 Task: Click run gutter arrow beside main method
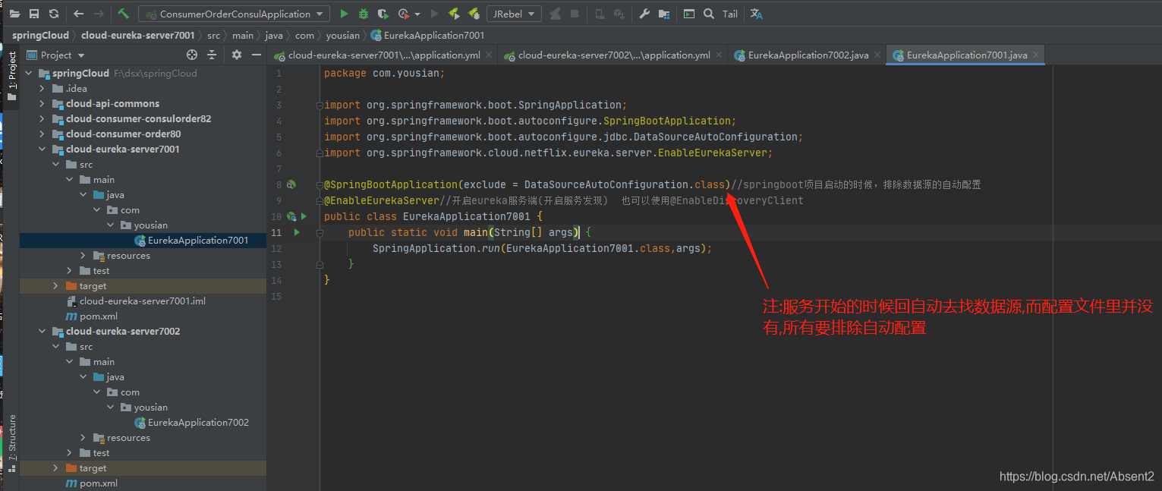pyautogui.click(x=297, y=232)
